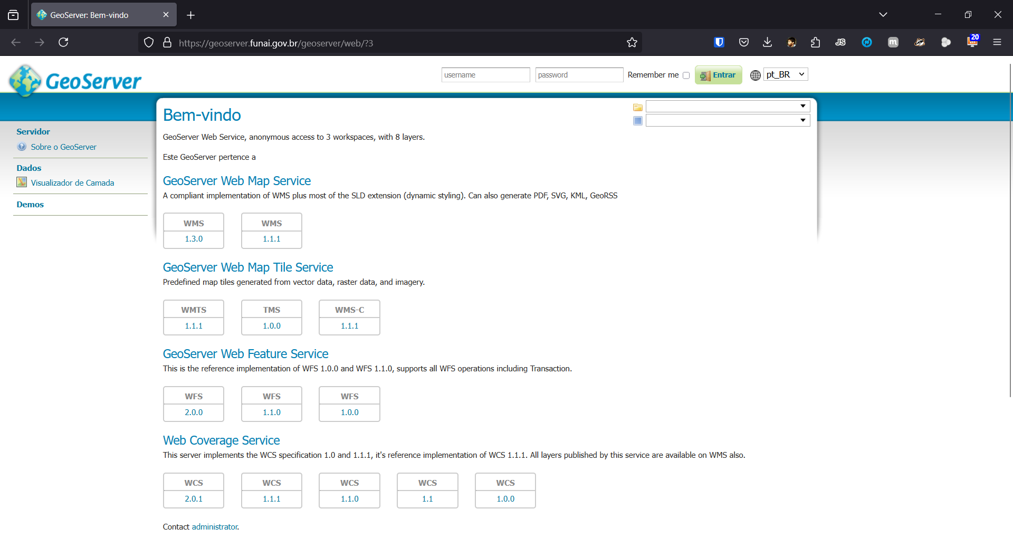1013x538 pixels.
Task: Go back with the back arrow
Action: [x=16, y=42]
